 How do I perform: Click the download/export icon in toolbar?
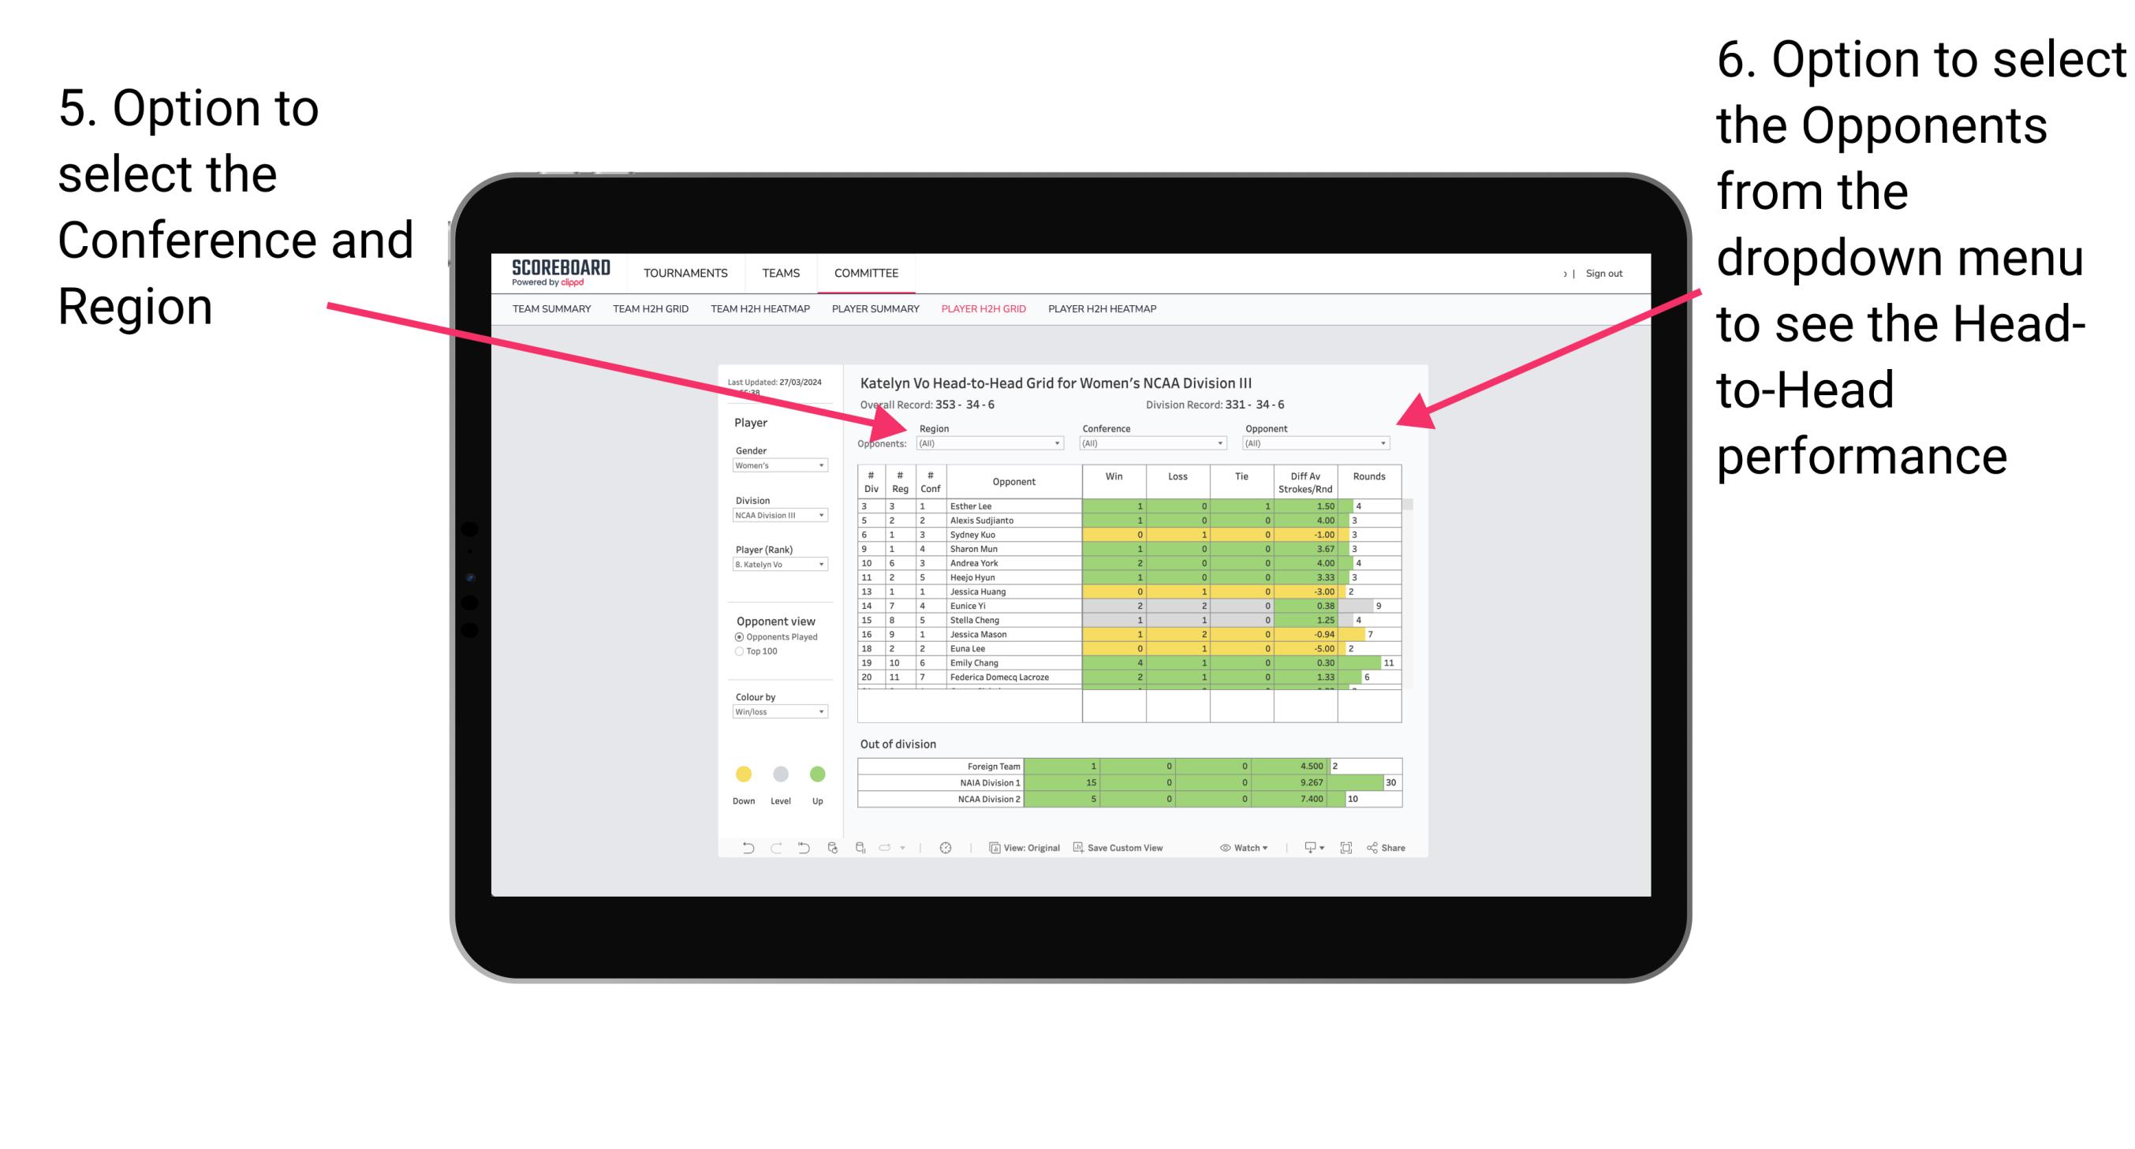point(1306,849)
